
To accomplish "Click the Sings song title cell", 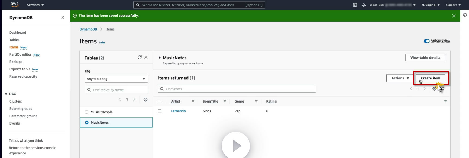I will (x=207, y=111).
